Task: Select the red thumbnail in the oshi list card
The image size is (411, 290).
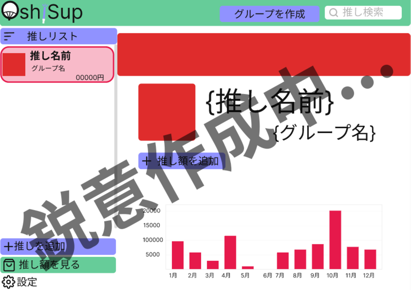Action: click(14, 64)
